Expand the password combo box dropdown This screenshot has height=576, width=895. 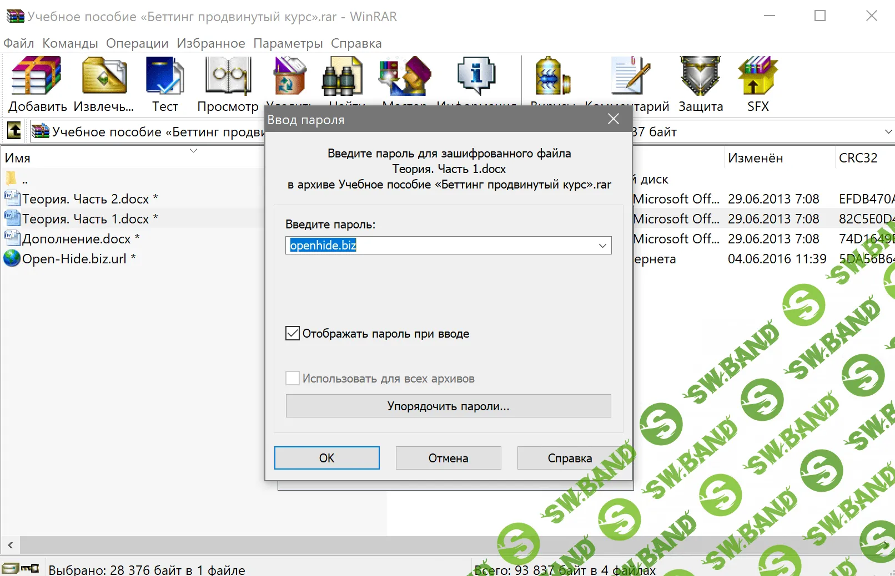point(602,246)
